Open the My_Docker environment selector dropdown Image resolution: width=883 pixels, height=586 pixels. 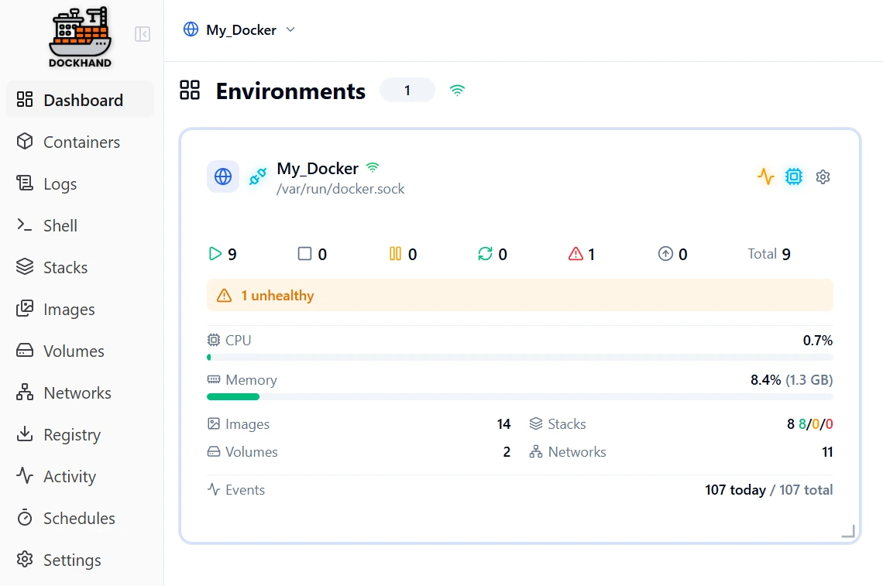coord(240,29)
